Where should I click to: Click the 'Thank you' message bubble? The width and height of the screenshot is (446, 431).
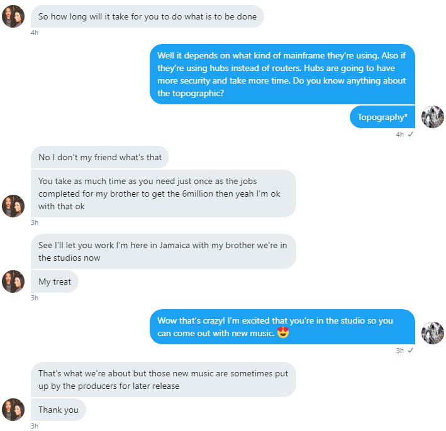coord(59,410)
